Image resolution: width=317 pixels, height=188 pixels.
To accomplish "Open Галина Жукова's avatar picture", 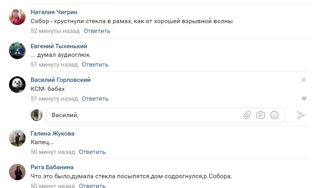I will click(17, 138).
